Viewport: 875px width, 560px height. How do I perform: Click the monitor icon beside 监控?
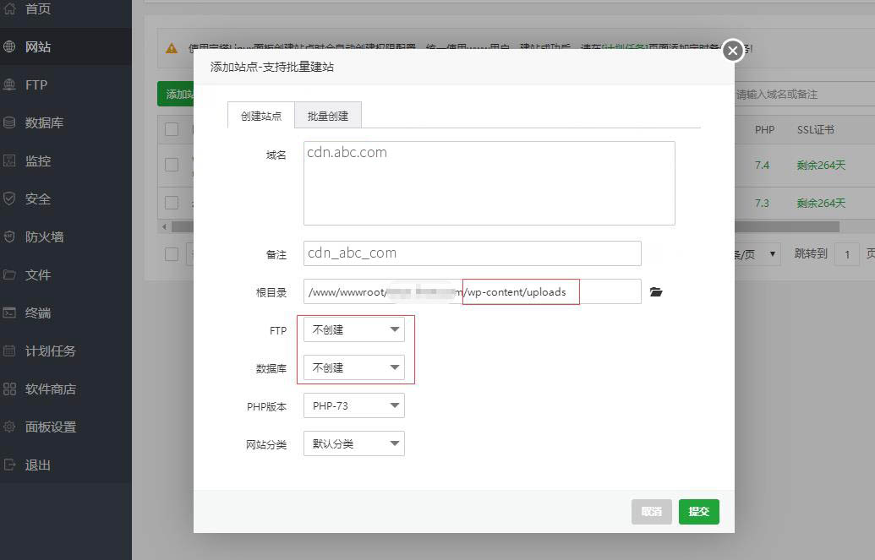point(9,160)
